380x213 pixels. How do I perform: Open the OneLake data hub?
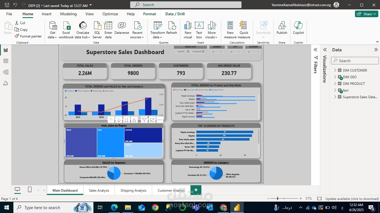click(x=82, y=30)
